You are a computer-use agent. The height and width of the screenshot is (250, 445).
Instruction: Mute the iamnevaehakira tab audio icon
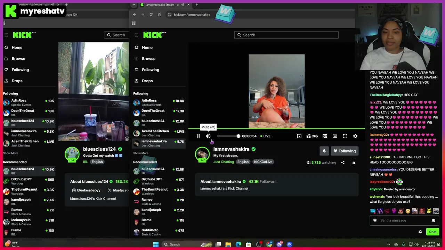coord(183,5)
